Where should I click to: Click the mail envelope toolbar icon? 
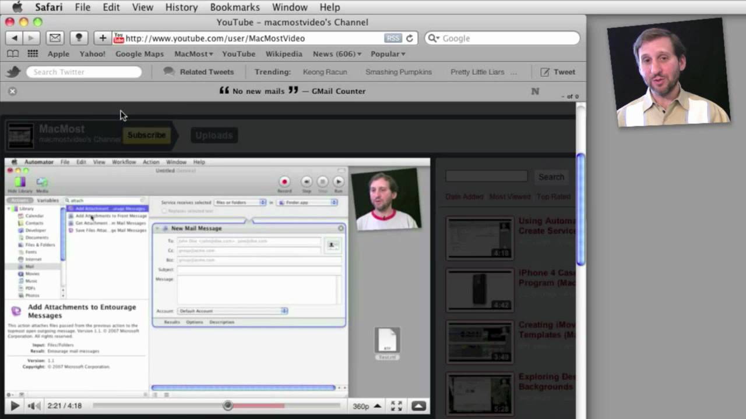tap(55, 38)
